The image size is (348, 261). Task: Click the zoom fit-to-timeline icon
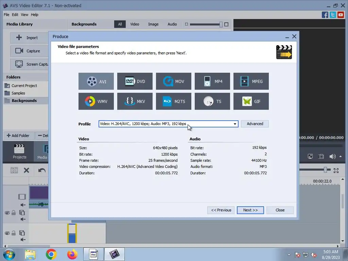coord(336,171)
